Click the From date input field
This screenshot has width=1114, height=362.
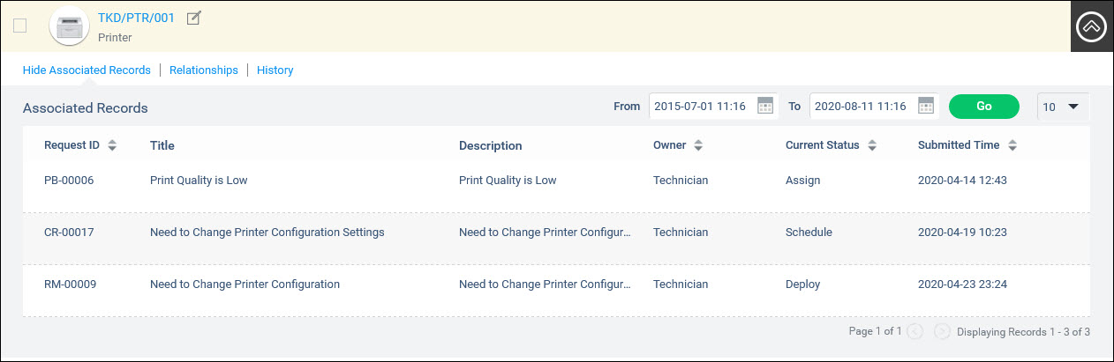click(x=702, y=107)
